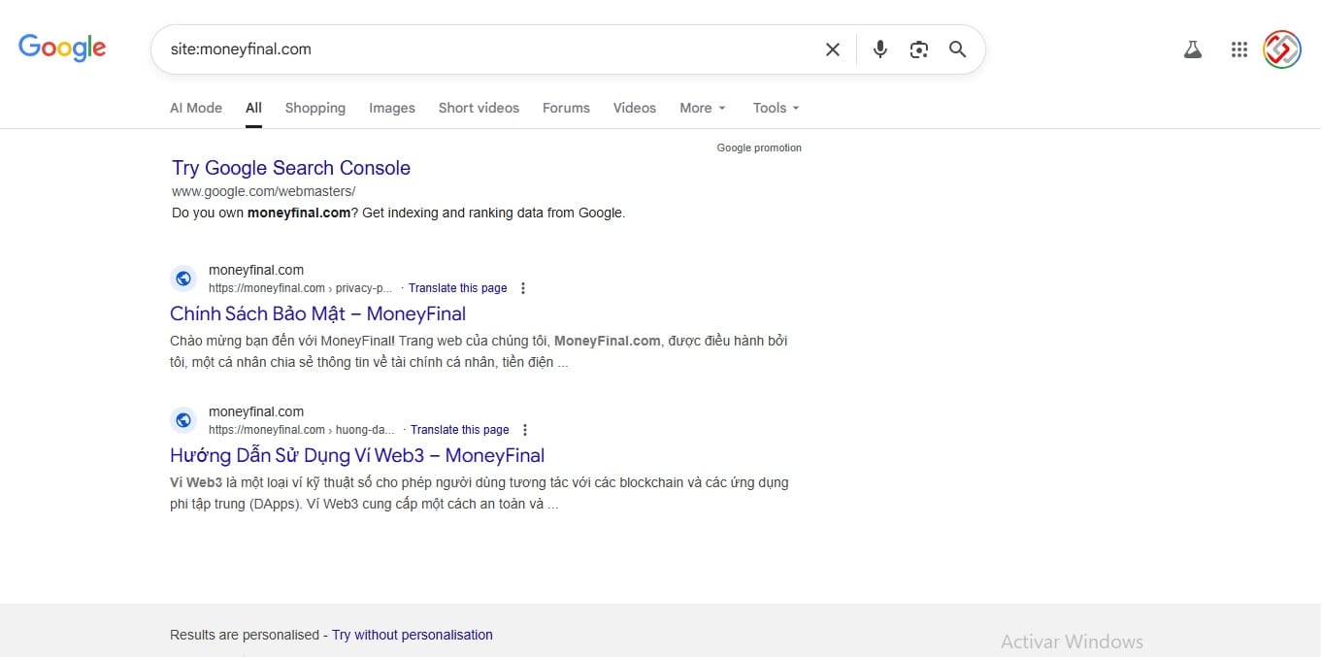Click the magnifying glass search button
Screen dimensions: 1323x657
coord(957,49)
